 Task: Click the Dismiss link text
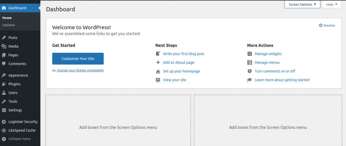tap(329, 26)
